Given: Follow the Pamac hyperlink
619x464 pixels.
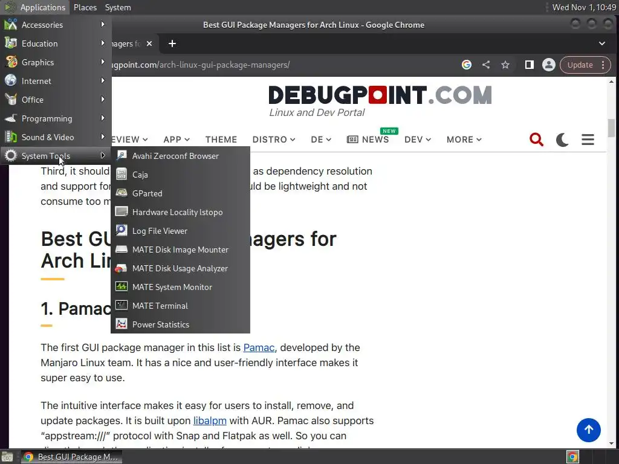Looking at the screenshot, I should [259, 347].
